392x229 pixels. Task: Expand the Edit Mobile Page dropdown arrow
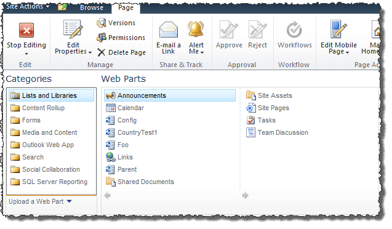coord(347,52)
